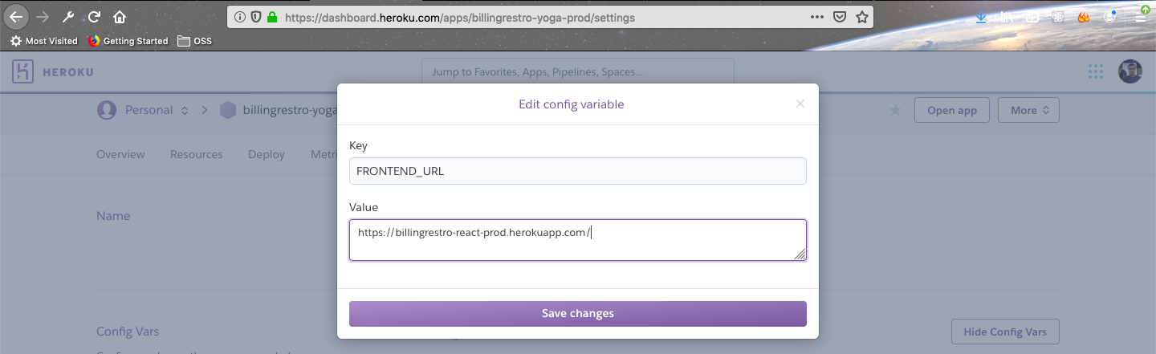Click the Save changes button
This screenshot has height=354, width=1156.
578,314
